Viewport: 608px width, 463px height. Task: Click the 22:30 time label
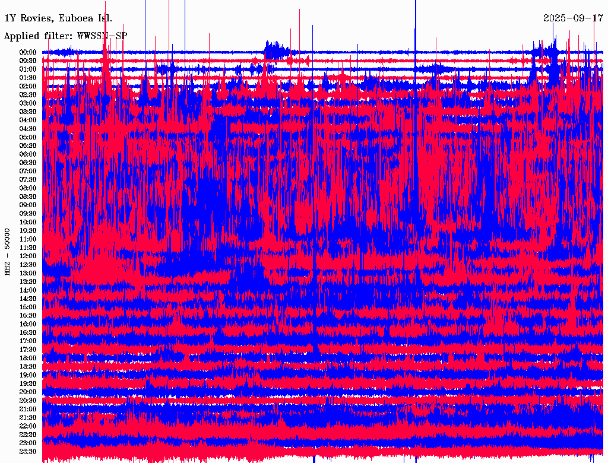[28, 435]
